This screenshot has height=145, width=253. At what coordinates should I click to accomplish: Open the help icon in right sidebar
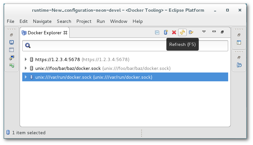pos(239,65)
